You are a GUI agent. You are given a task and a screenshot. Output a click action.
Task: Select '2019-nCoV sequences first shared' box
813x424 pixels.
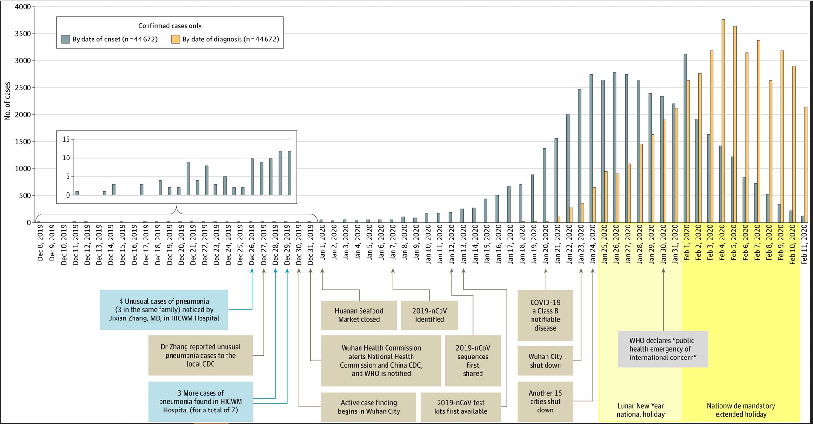pos(473,360)
